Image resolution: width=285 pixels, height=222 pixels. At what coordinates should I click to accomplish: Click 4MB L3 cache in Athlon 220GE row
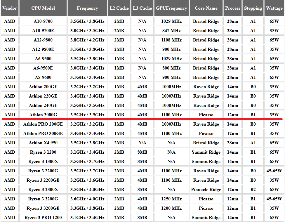tap(142, 96)
